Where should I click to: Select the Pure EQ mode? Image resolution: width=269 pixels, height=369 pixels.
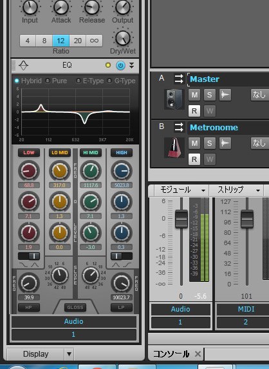point(56,81)
